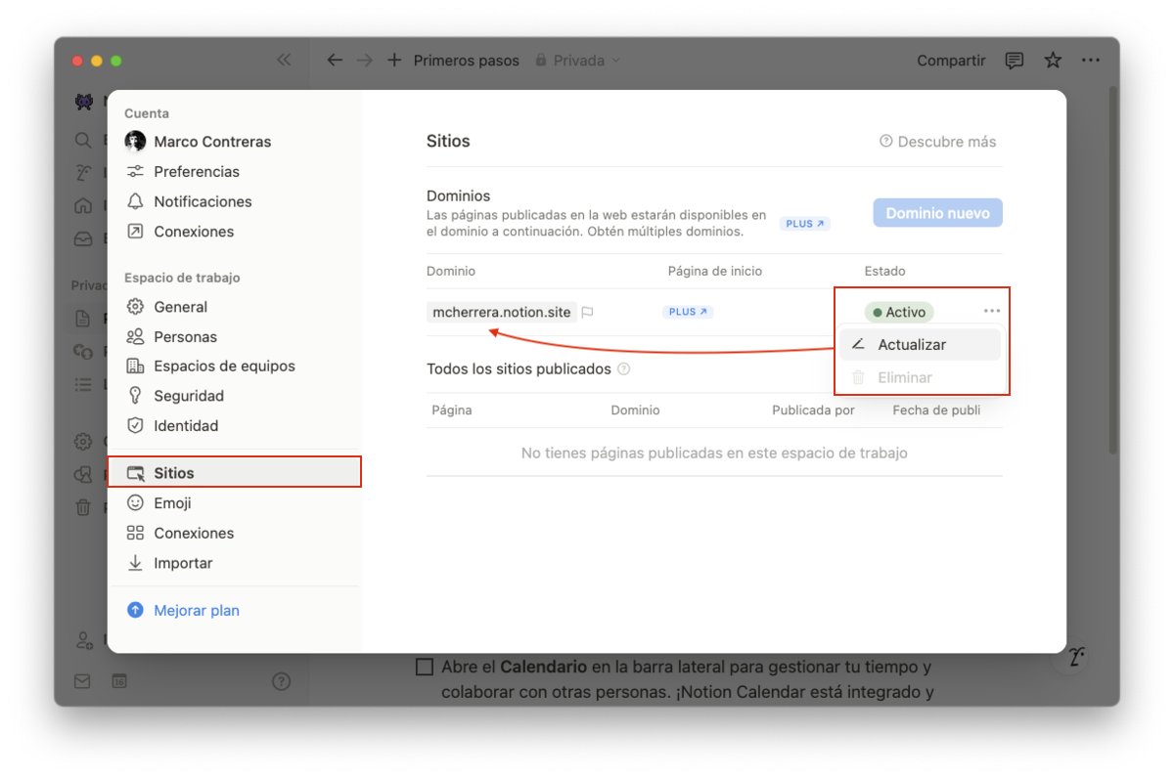Image resolution: width=1174 pixels, height=778 pixels.
Task: Click the back arrow navigation icon
Action: click(335, 61)
